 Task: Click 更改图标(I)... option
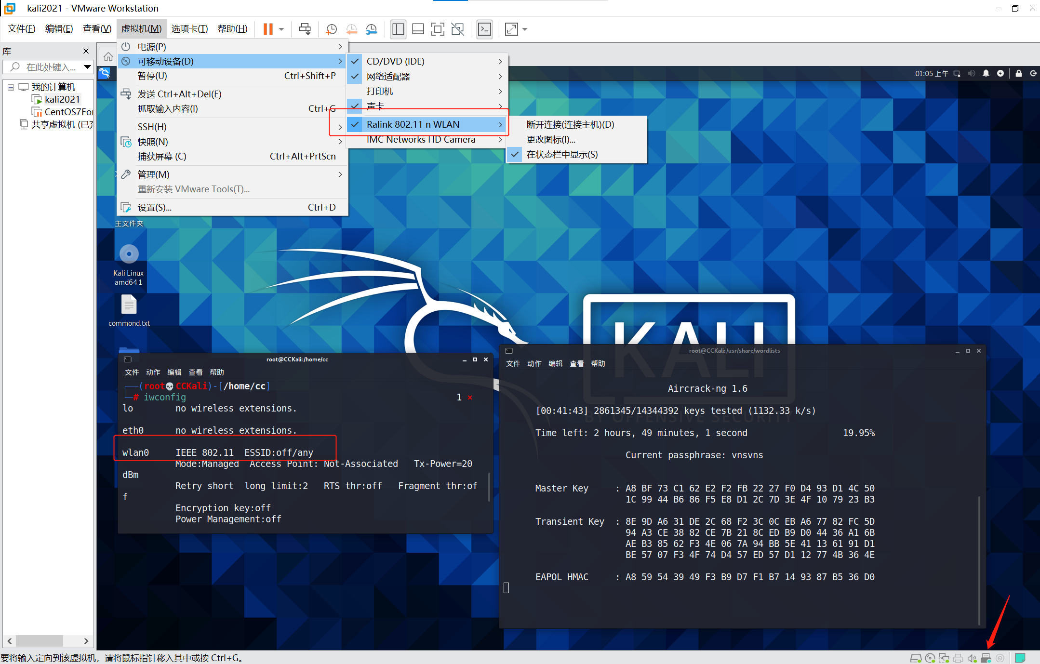coord(551,139)
